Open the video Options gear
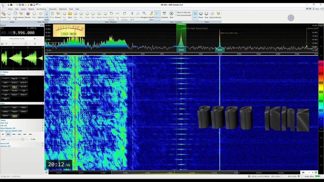Viewport: 324px width, 182px height. click(x=212, y=14)
